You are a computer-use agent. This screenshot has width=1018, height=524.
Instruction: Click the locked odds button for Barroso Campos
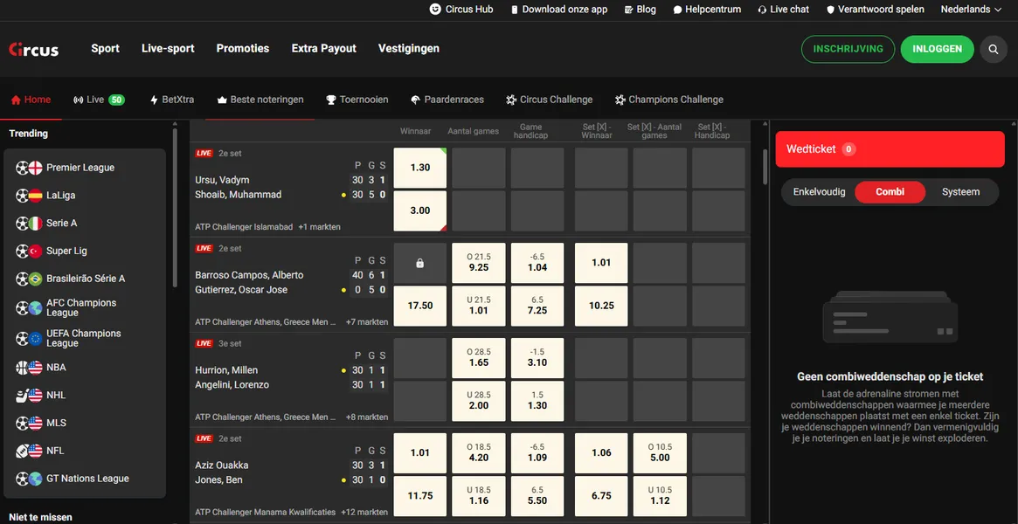pyautogui.click(x=419, y=263)
